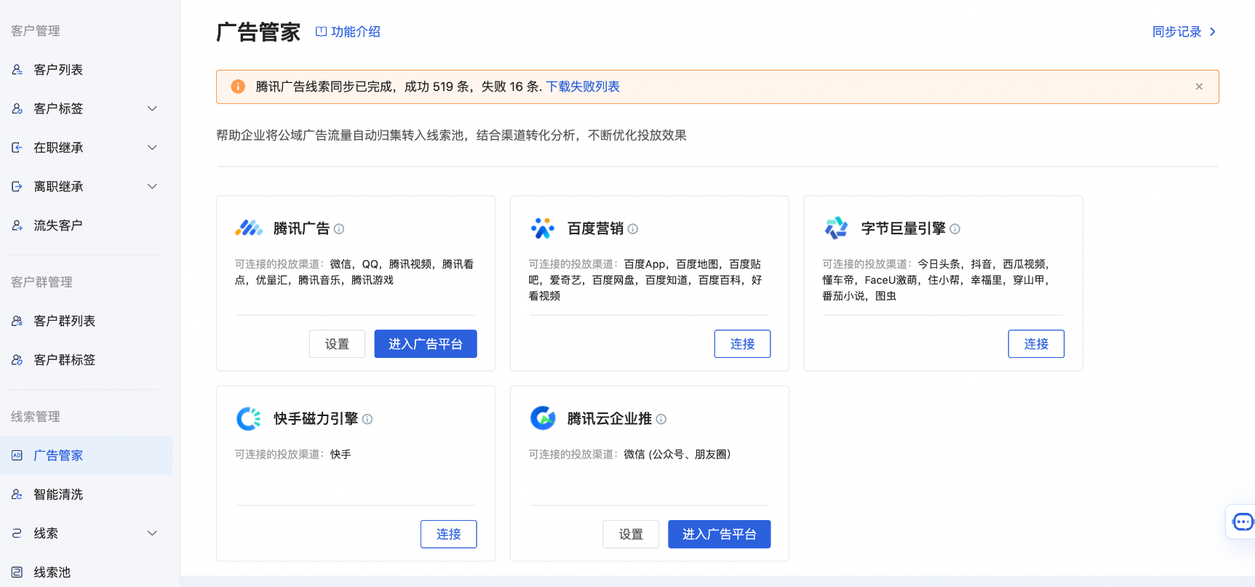Dismiss the sync notification banner

[x=1199, y=87]
